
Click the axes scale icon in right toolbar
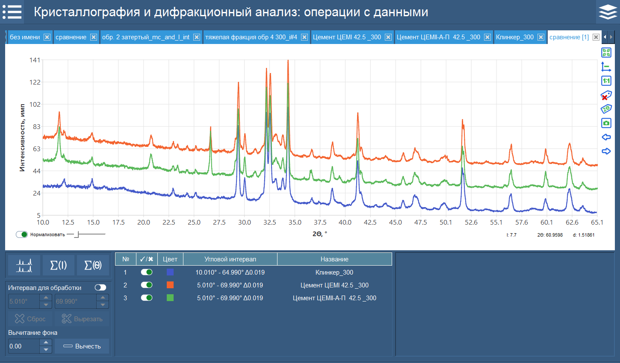click(606, 66)
